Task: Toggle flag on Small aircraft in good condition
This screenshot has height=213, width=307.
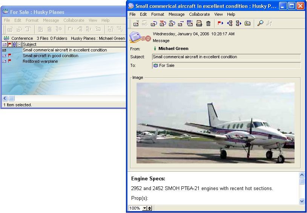Action: (9, 56)
